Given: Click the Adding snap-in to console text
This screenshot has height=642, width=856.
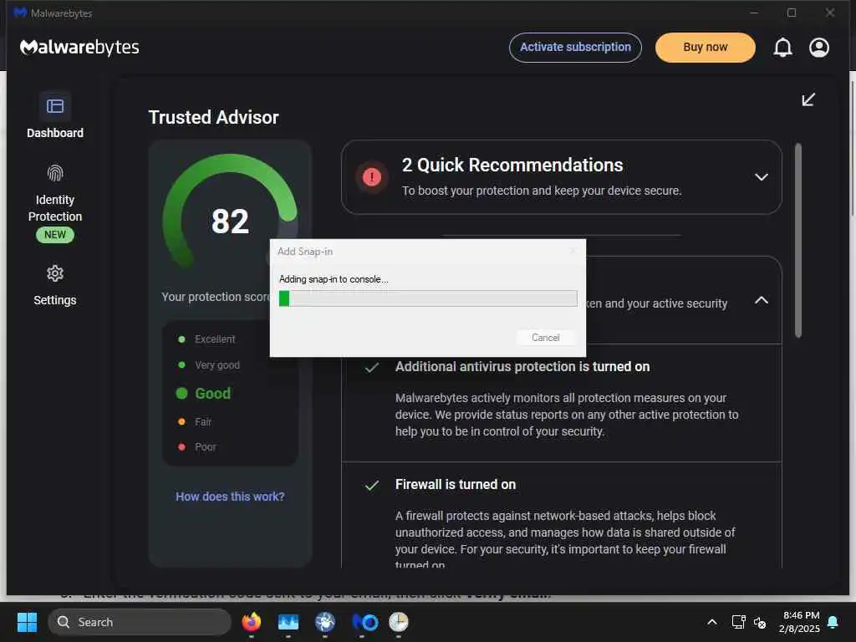Looking at the screenshot, I should point(334,279).
